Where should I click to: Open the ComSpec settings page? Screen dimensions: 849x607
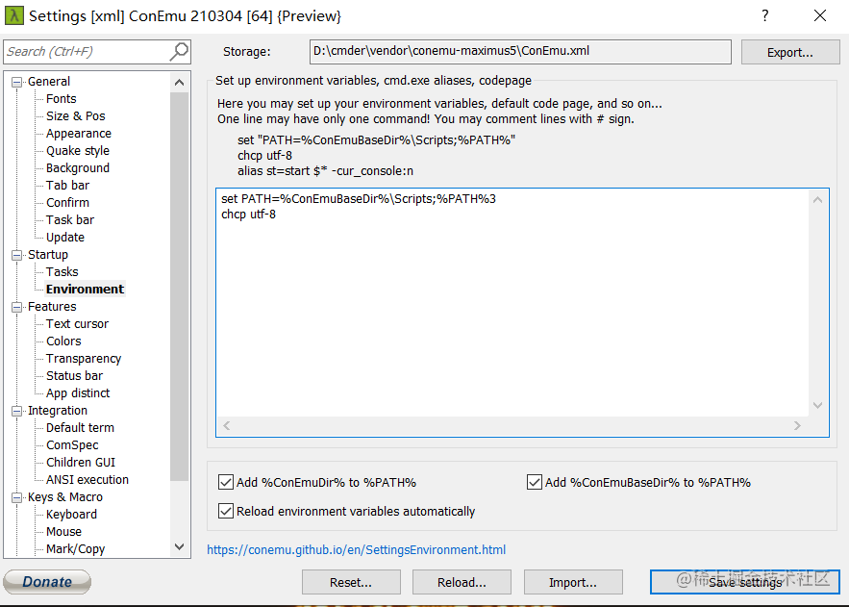72,445
